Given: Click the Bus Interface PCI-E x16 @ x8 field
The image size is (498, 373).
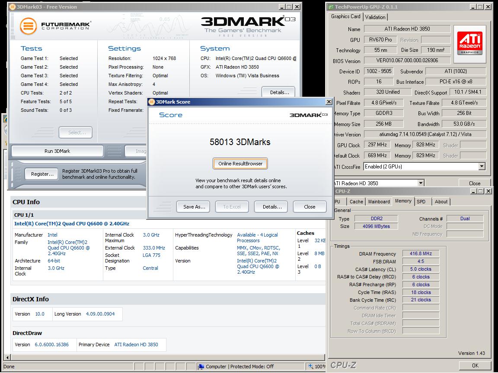Looking at the screenshot, I should coord(456,81).
